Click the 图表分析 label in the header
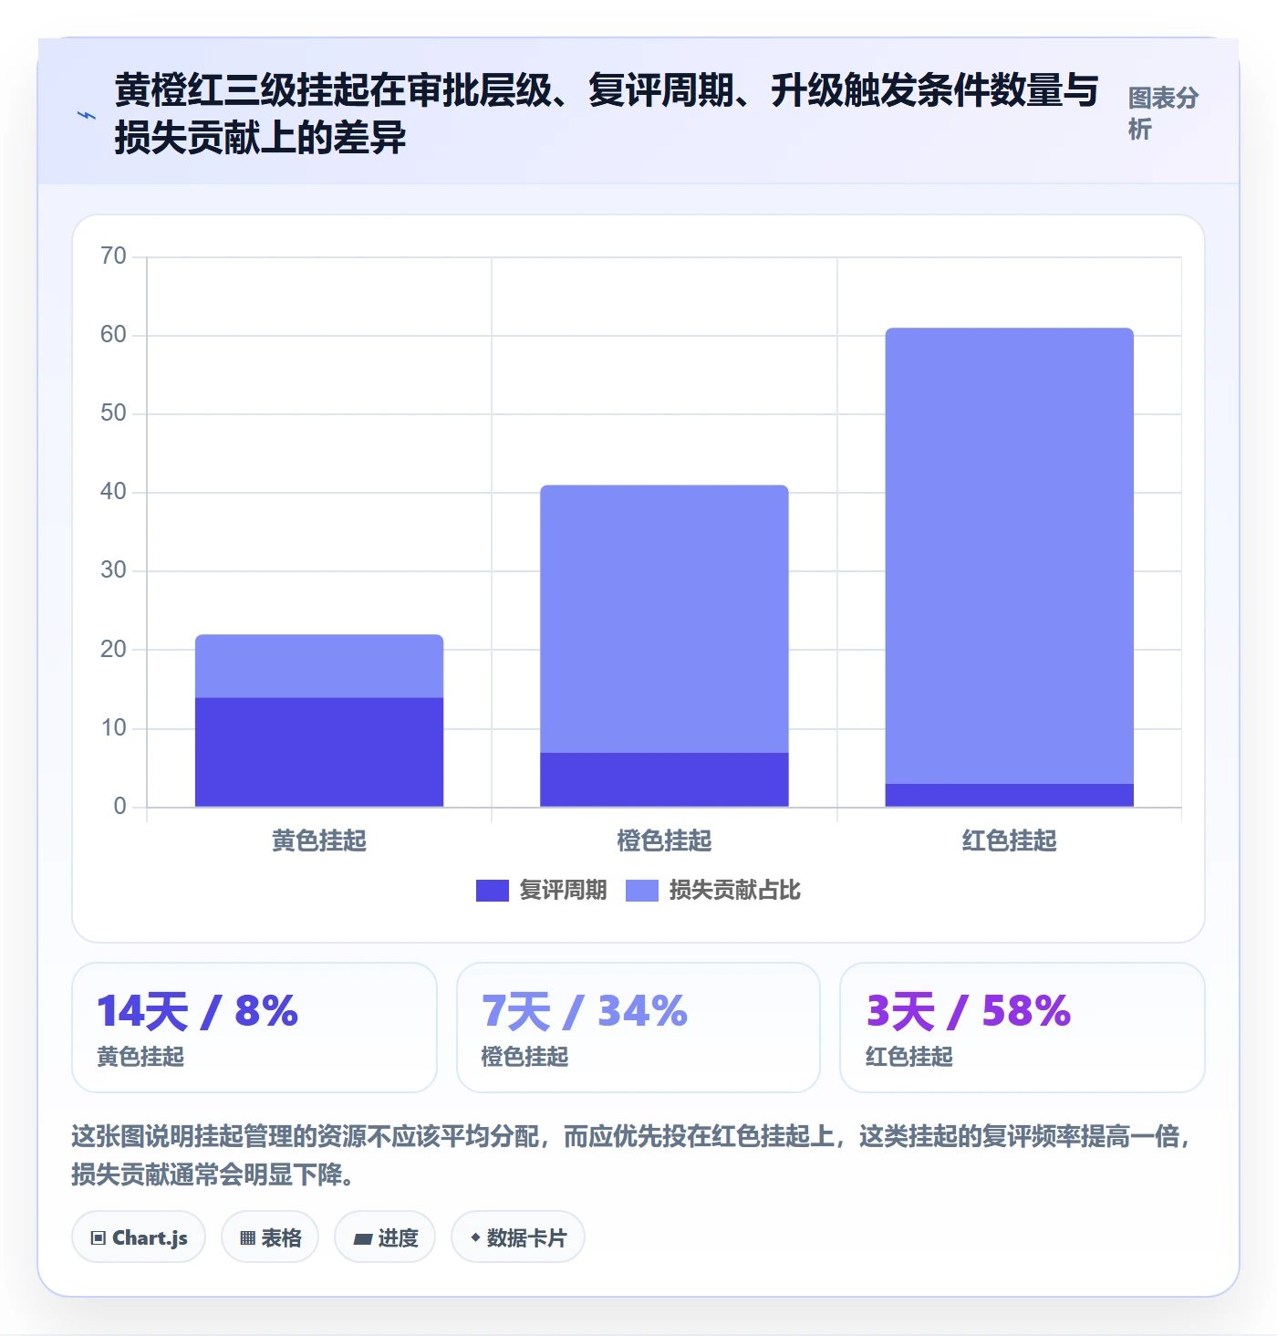Image resolution: width=1277 pixels, height=1336 pixels. [x=1163, y=113]
